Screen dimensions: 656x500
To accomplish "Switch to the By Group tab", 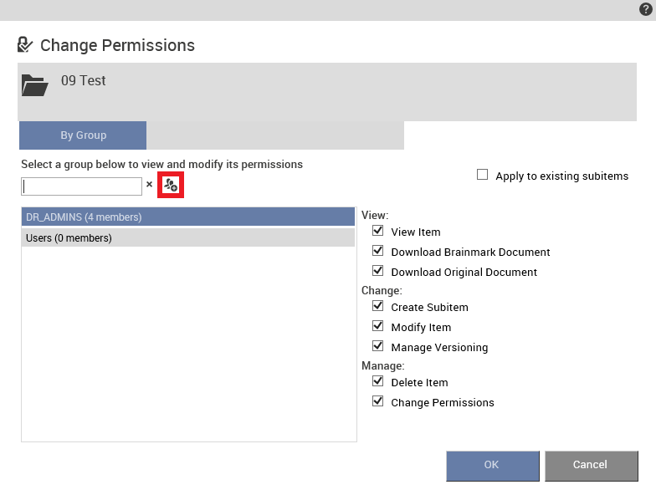I will click(83, 135).
